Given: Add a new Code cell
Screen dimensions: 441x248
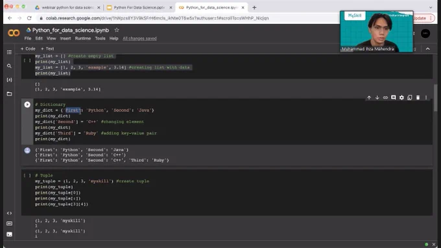Looking at the screenshot, I should 28,49.
